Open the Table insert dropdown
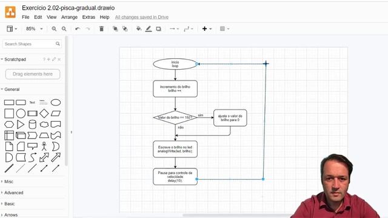Screen dimensions: 388x218 tap(225, 29)
